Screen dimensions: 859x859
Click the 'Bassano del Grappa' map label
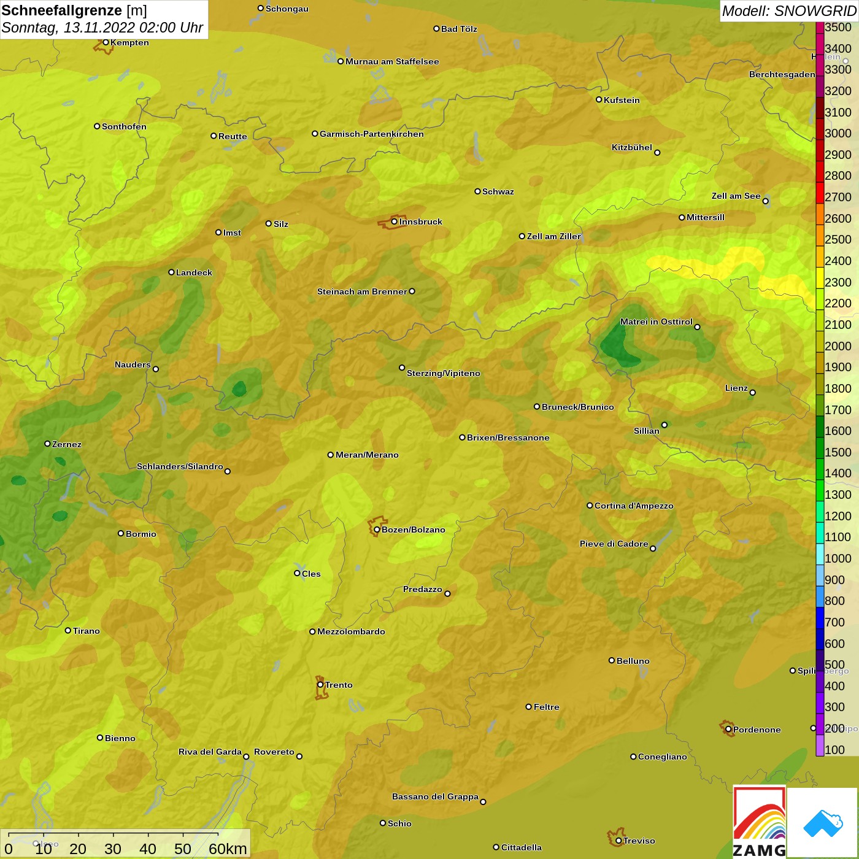pyautogui.click(x=436, y=796)
